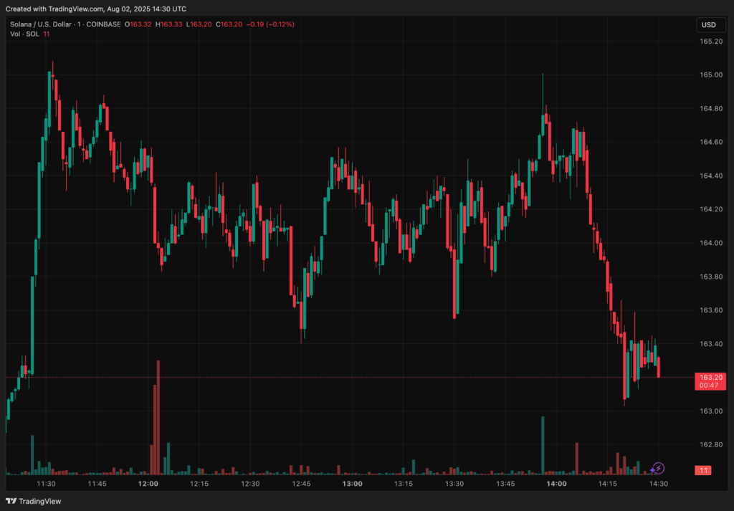The image size is (734, 511).
Task: Click the 164.80 price axis label
Action: point(710,108)
